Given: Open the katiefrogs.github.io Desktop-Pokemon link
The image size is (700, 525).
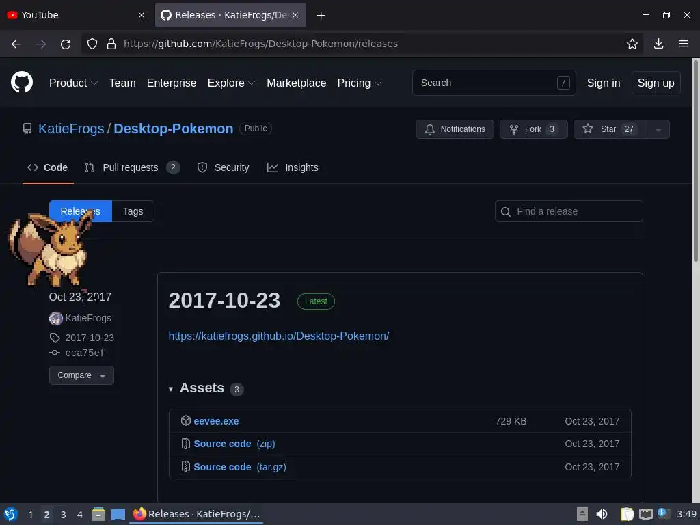Looking at the screenshot, I should pyautogui.click(x=279, y=336).
